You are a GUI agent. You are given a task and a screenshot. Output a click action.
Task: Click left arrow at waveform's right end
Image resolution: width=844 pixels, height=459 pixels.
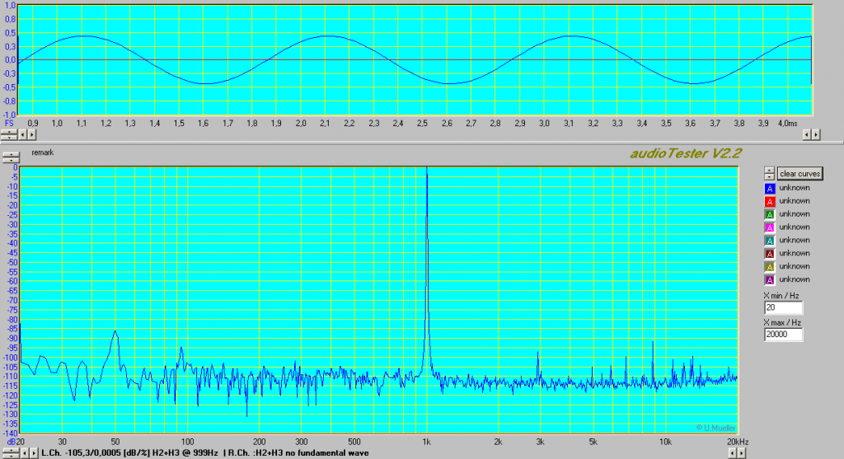[x=808, y=134]
